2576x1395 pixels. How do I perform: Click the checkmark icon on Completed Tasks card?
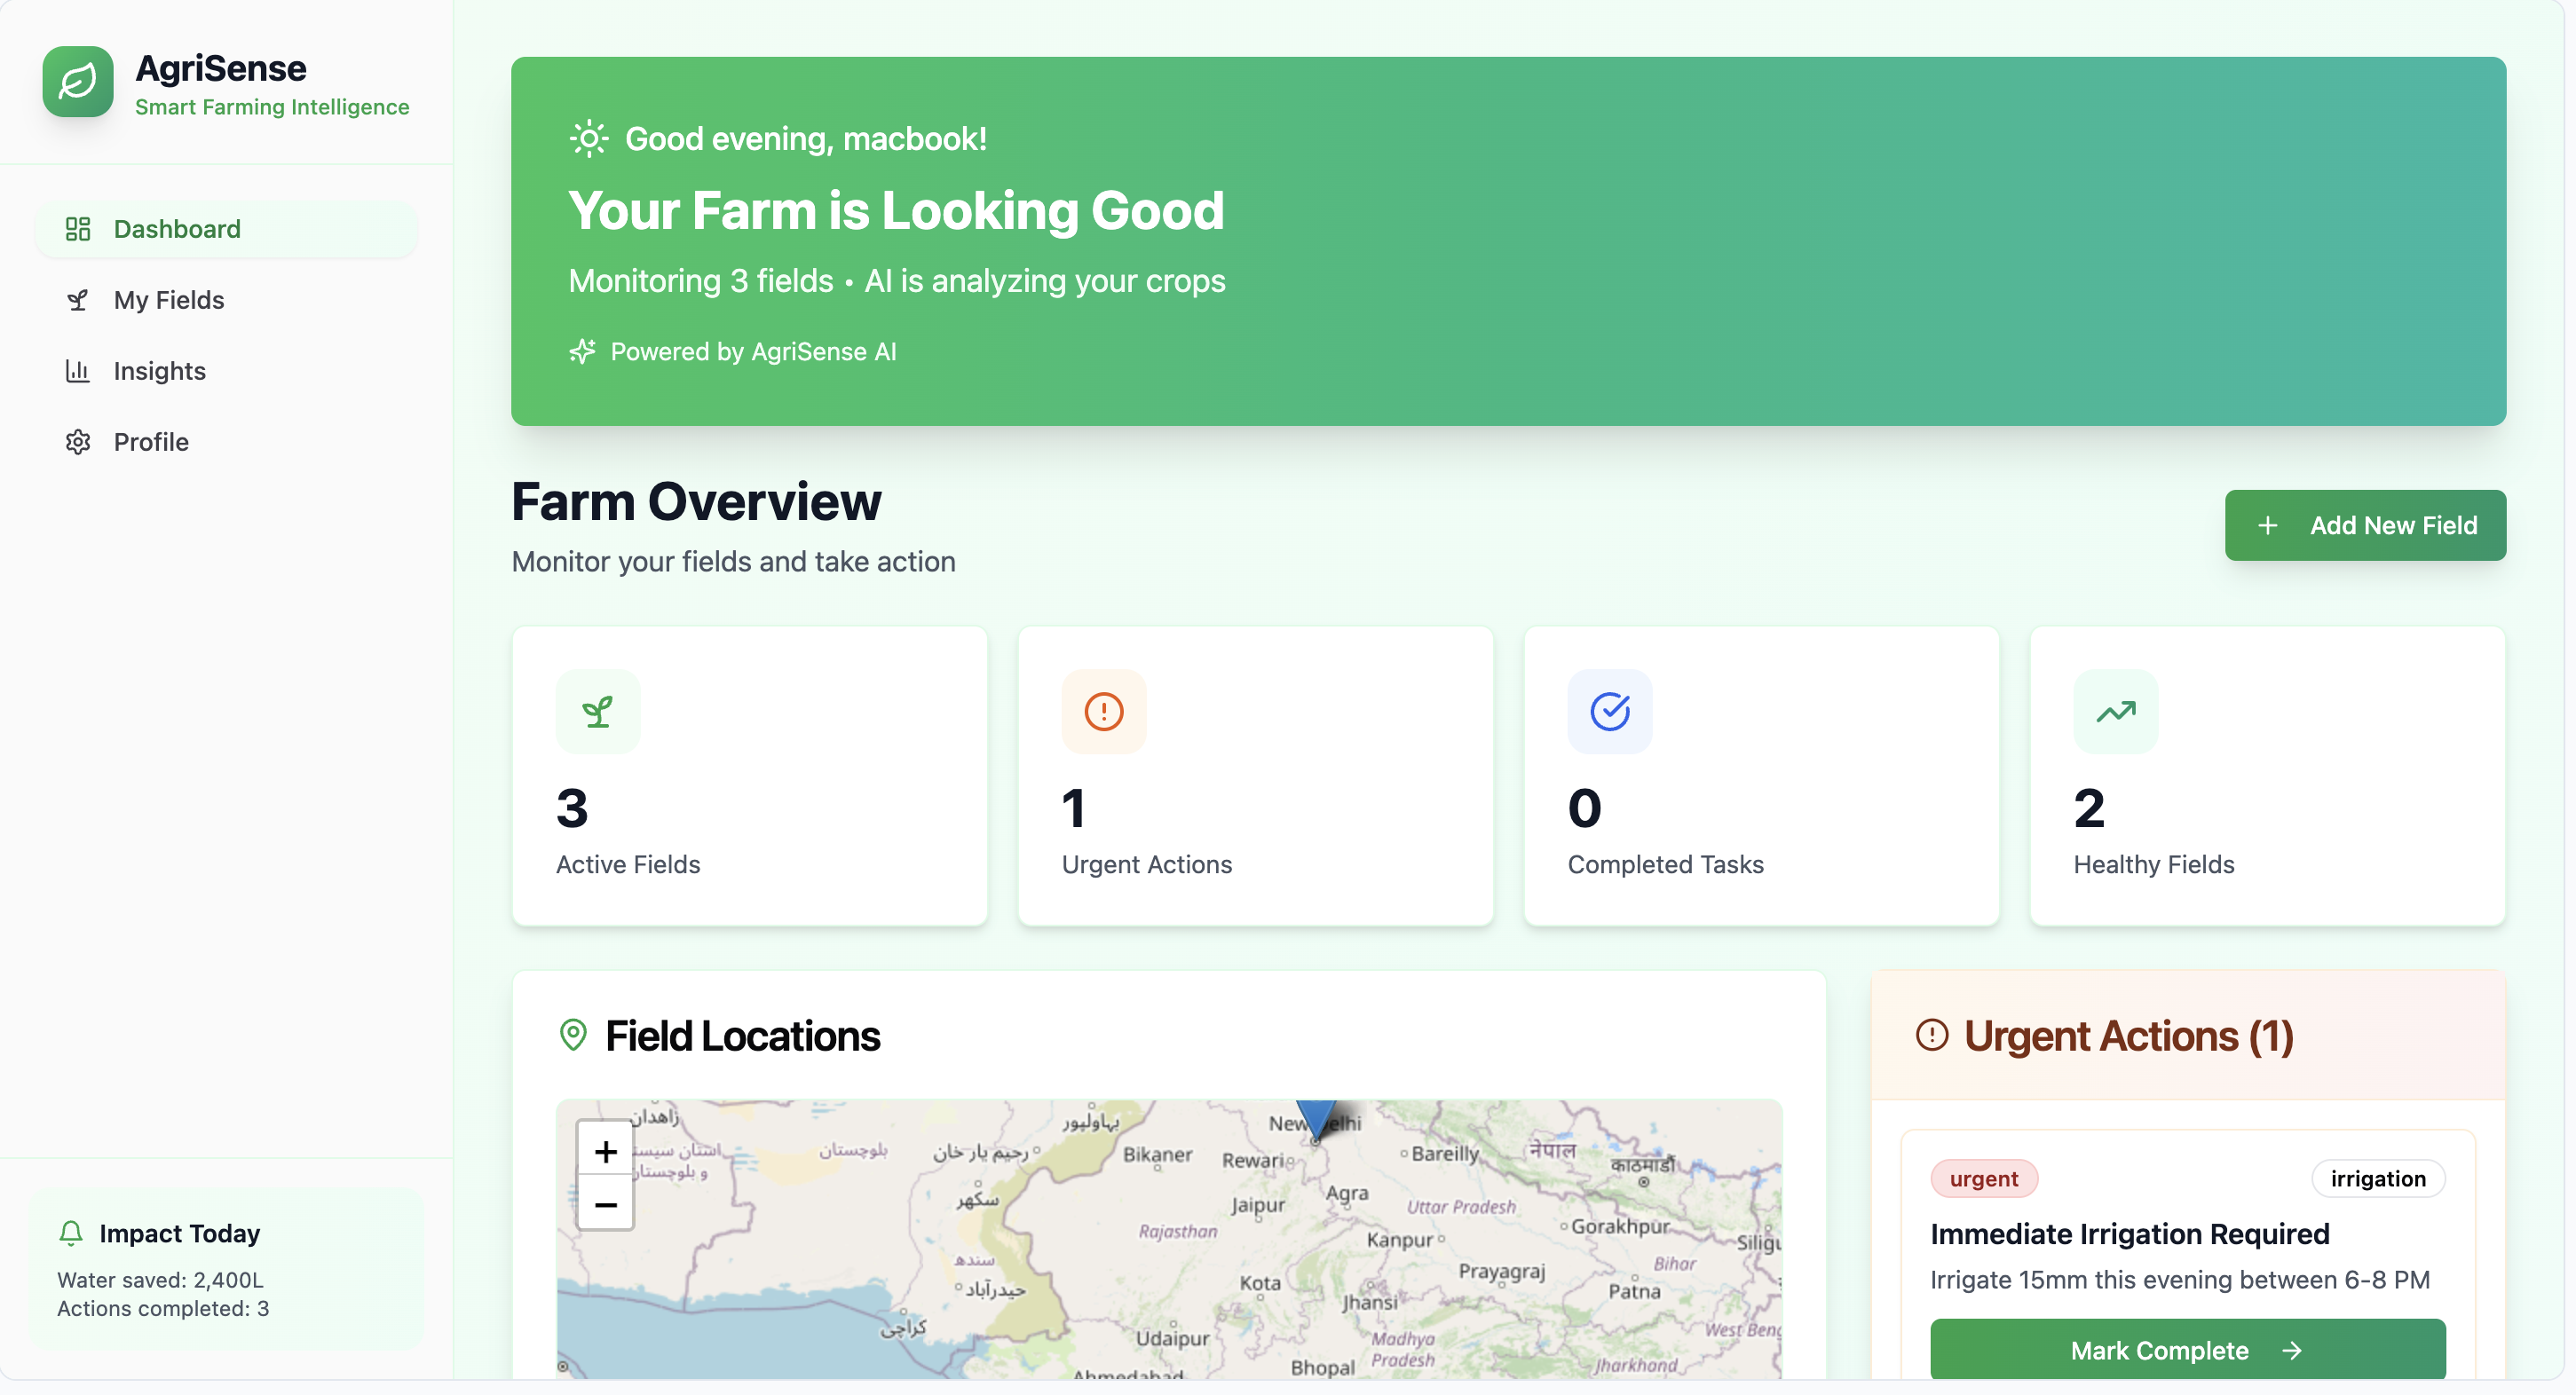click(x=1609, y=711)
